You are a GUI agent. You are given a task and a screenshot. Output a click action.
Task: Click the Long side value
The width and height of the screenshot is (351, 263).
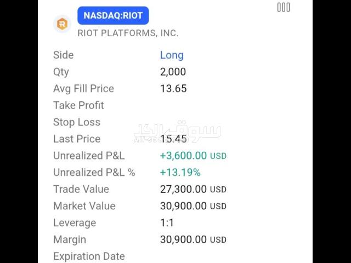[x=172, y=55]
